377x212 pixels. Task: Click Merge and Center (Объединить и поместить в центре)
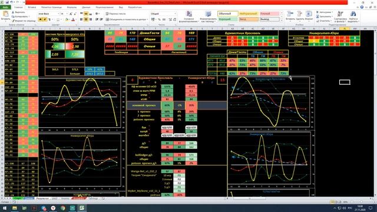click(x=127, y=19)
